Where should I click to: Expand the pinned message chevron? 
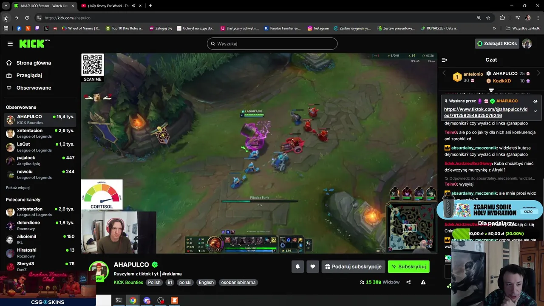pyautogui.click(x=535, y=111)
